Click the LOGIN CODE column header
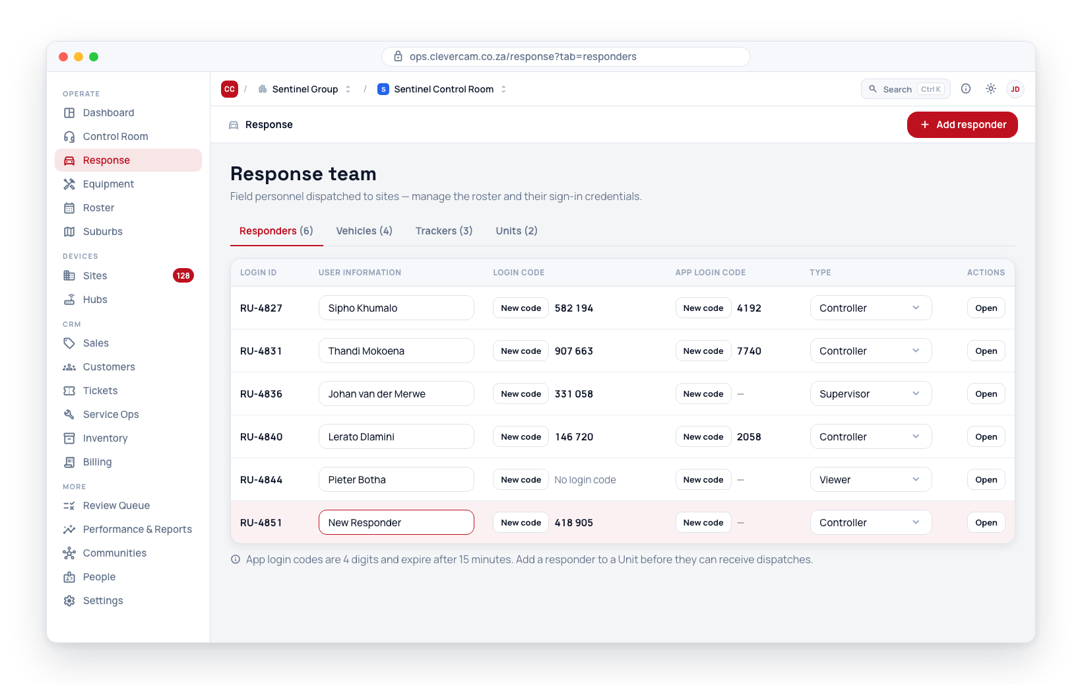The height and width of the screenshot is (684, 1082). tap(519, 273)
